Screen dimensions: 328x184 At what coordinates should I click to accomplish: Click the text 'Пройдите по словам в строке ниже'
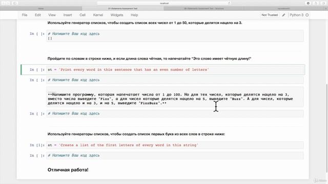[x=80, y=59]
